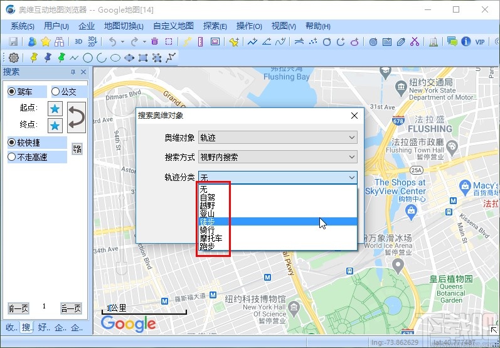Open the 搜索方式 dropdown
The height and width of the screenshot is (348, 500).
click(x=278, y=157)
